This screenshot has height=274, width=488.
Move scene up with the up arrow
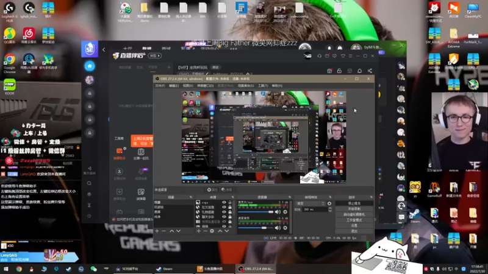171,231
